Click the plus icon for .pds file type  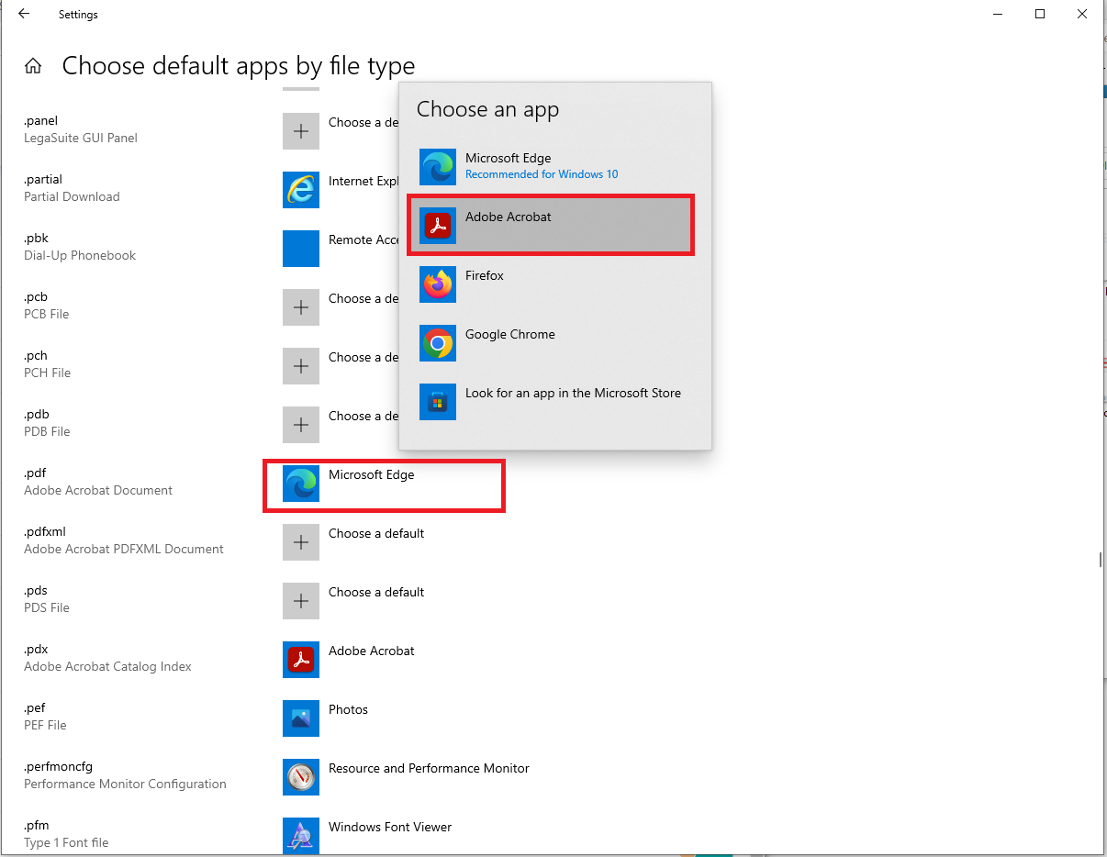tap(301, 601)
